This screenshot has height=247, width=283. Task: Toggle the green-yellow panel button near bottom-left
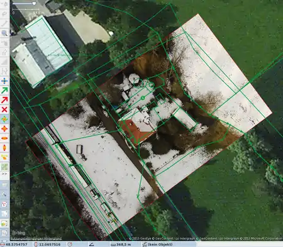4,223
